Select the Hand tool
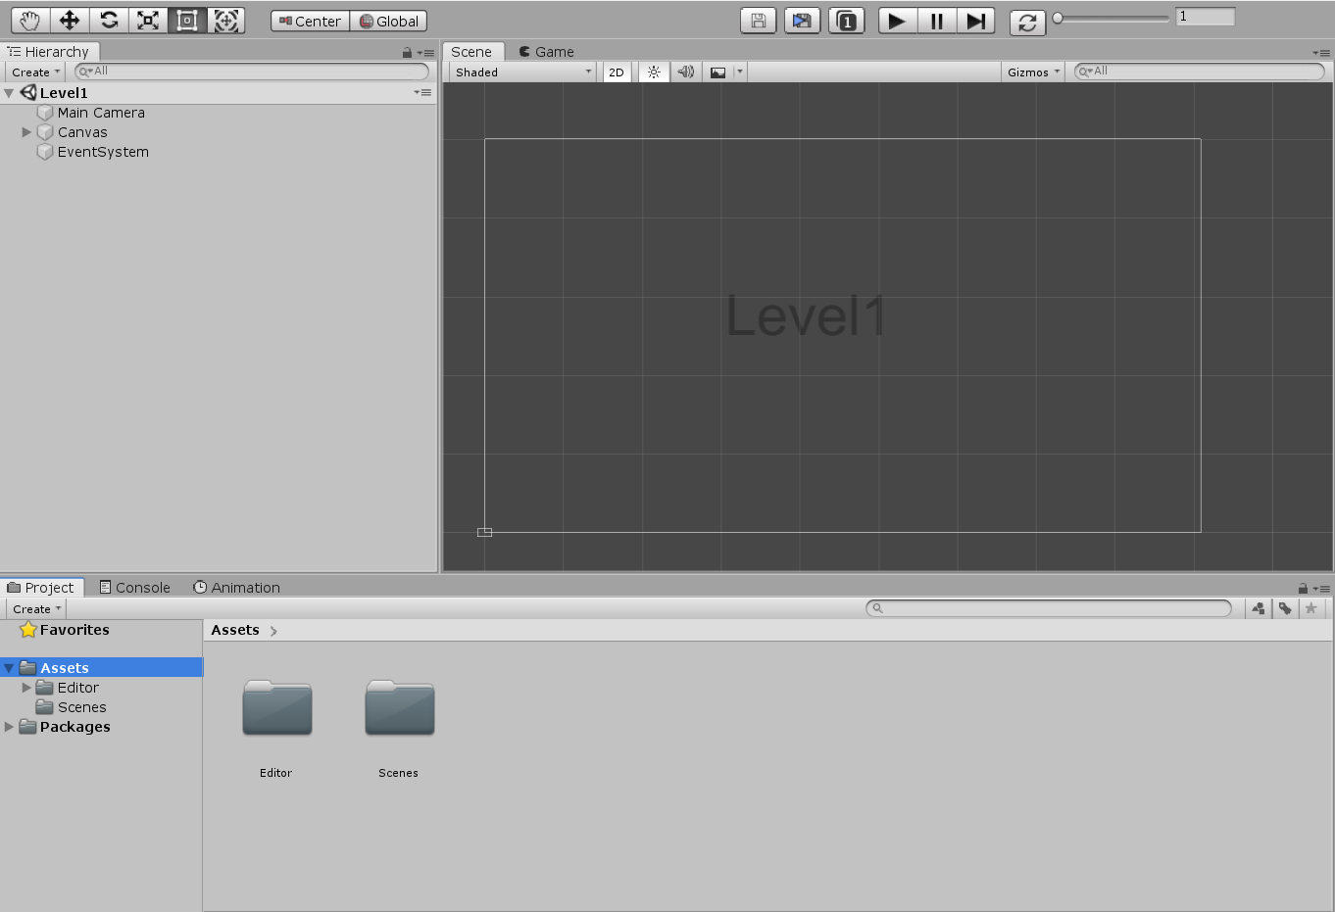 pos(30,21)
